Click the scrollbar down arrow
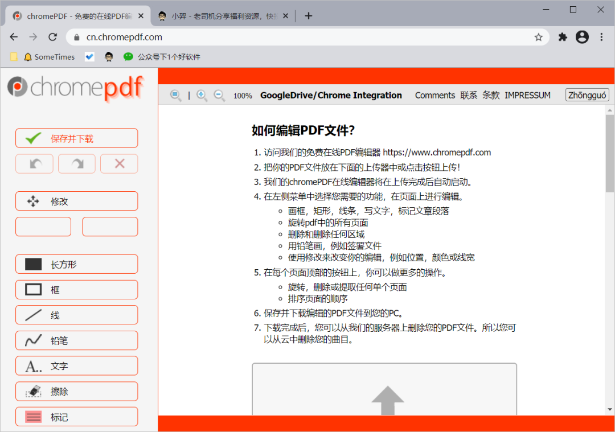The image size is (615, 432). (609, 410)
